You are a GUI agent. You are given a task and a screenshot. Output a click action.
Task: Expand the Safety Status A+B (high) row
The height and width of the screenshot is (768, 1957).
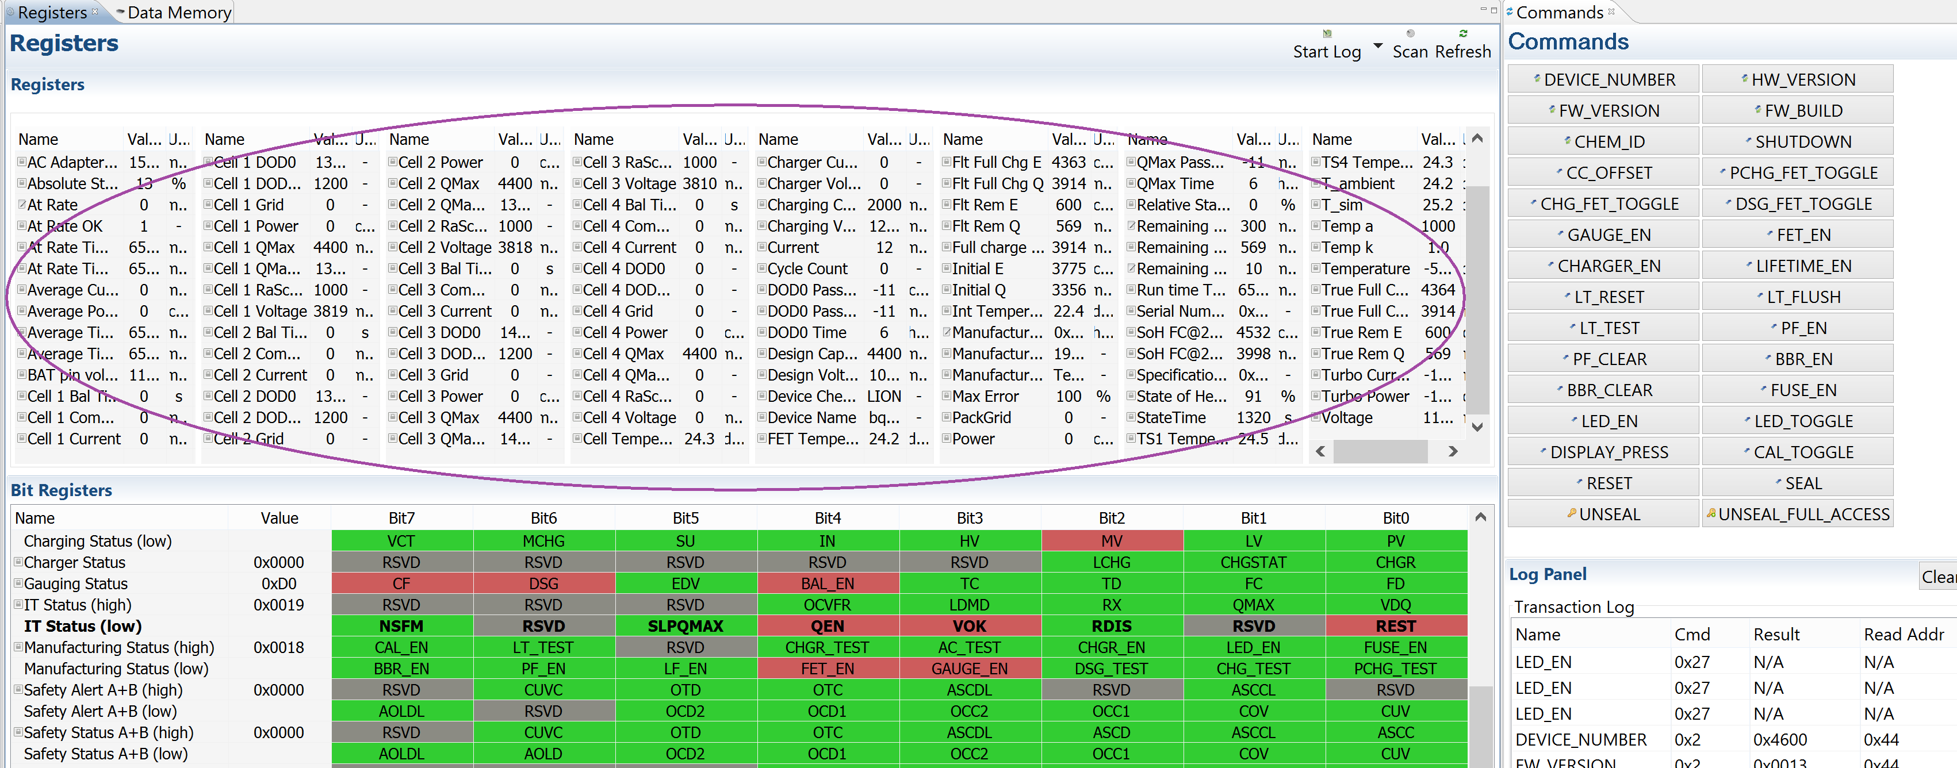tap(18, 732)
